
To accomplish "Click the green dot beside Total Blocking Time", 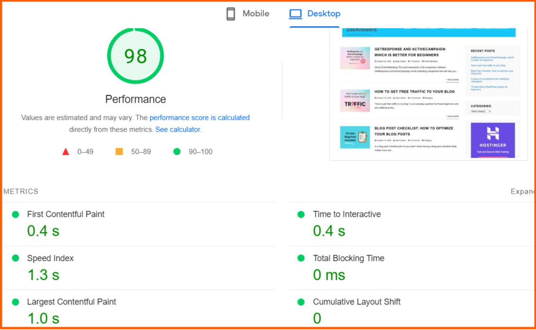I will 300,258.
